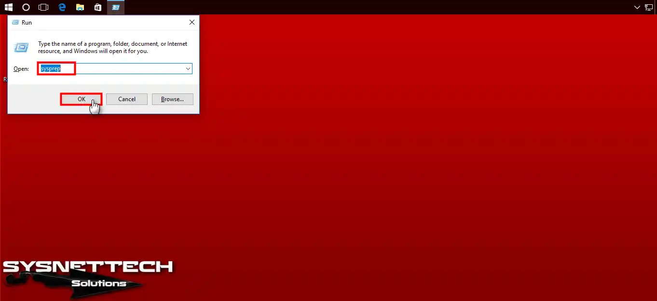Click the Run dialog title text
The height and width of the screenshot is (301, 657).
(27, 23)
